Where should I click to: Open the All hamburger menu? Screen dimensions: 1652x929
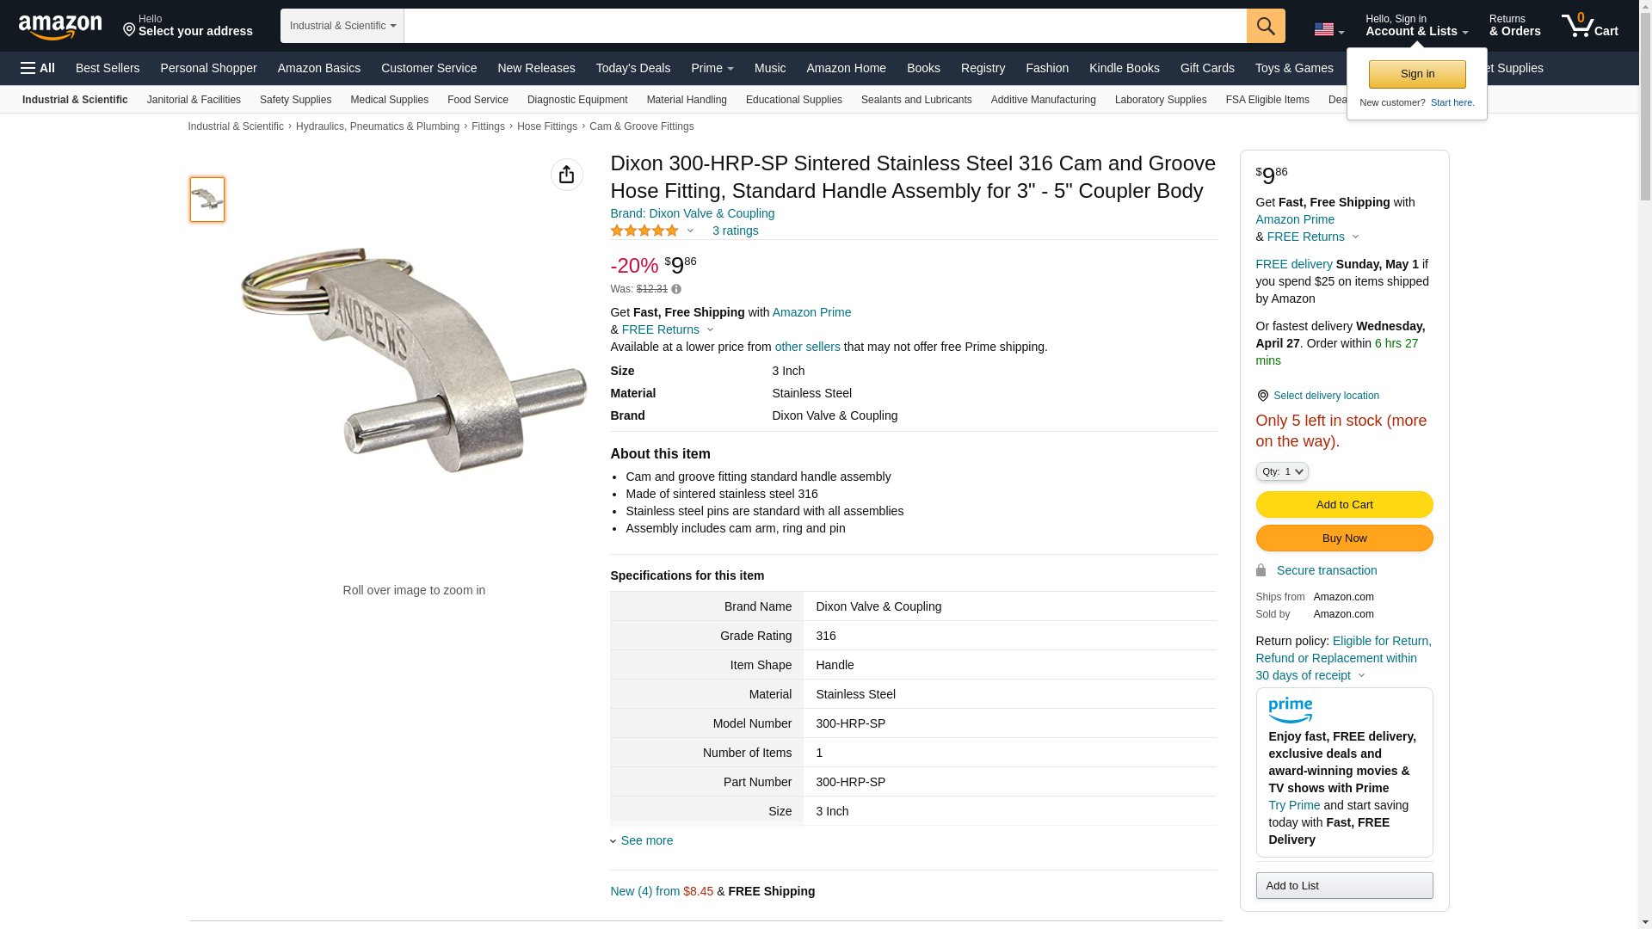pyautogui.click(x=38, y=68)
